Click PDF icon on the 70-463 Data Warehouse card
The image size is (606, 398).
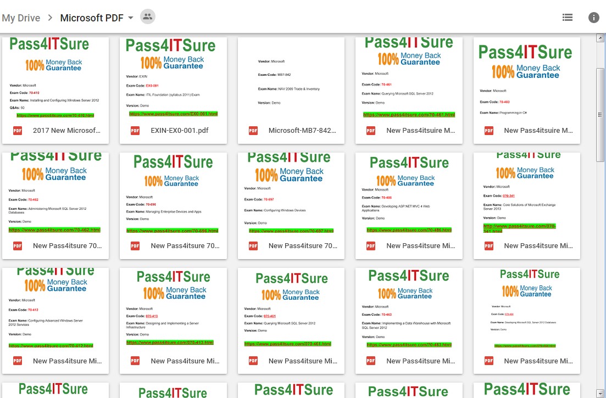pos(371,361)
